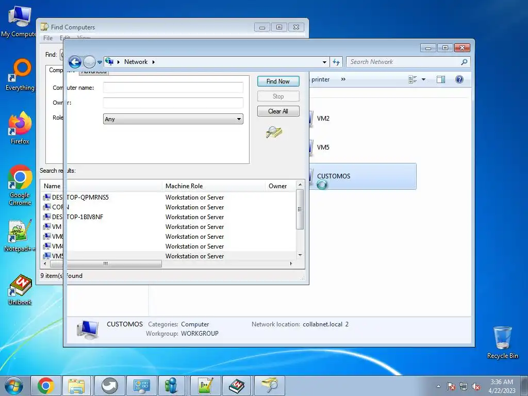This screenshot has height=396, width=528.
Task: Maximize the Network window
Action: [x=445, y=48]
